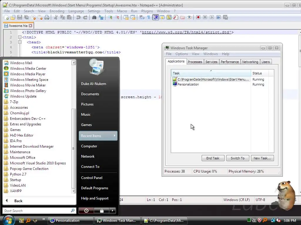
Task: Click the New Task... button
Action: click(x=262, y=158)
